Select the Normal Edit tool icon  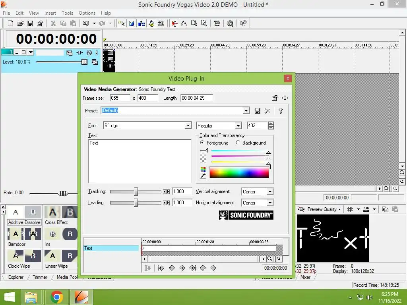click(174, 23)
